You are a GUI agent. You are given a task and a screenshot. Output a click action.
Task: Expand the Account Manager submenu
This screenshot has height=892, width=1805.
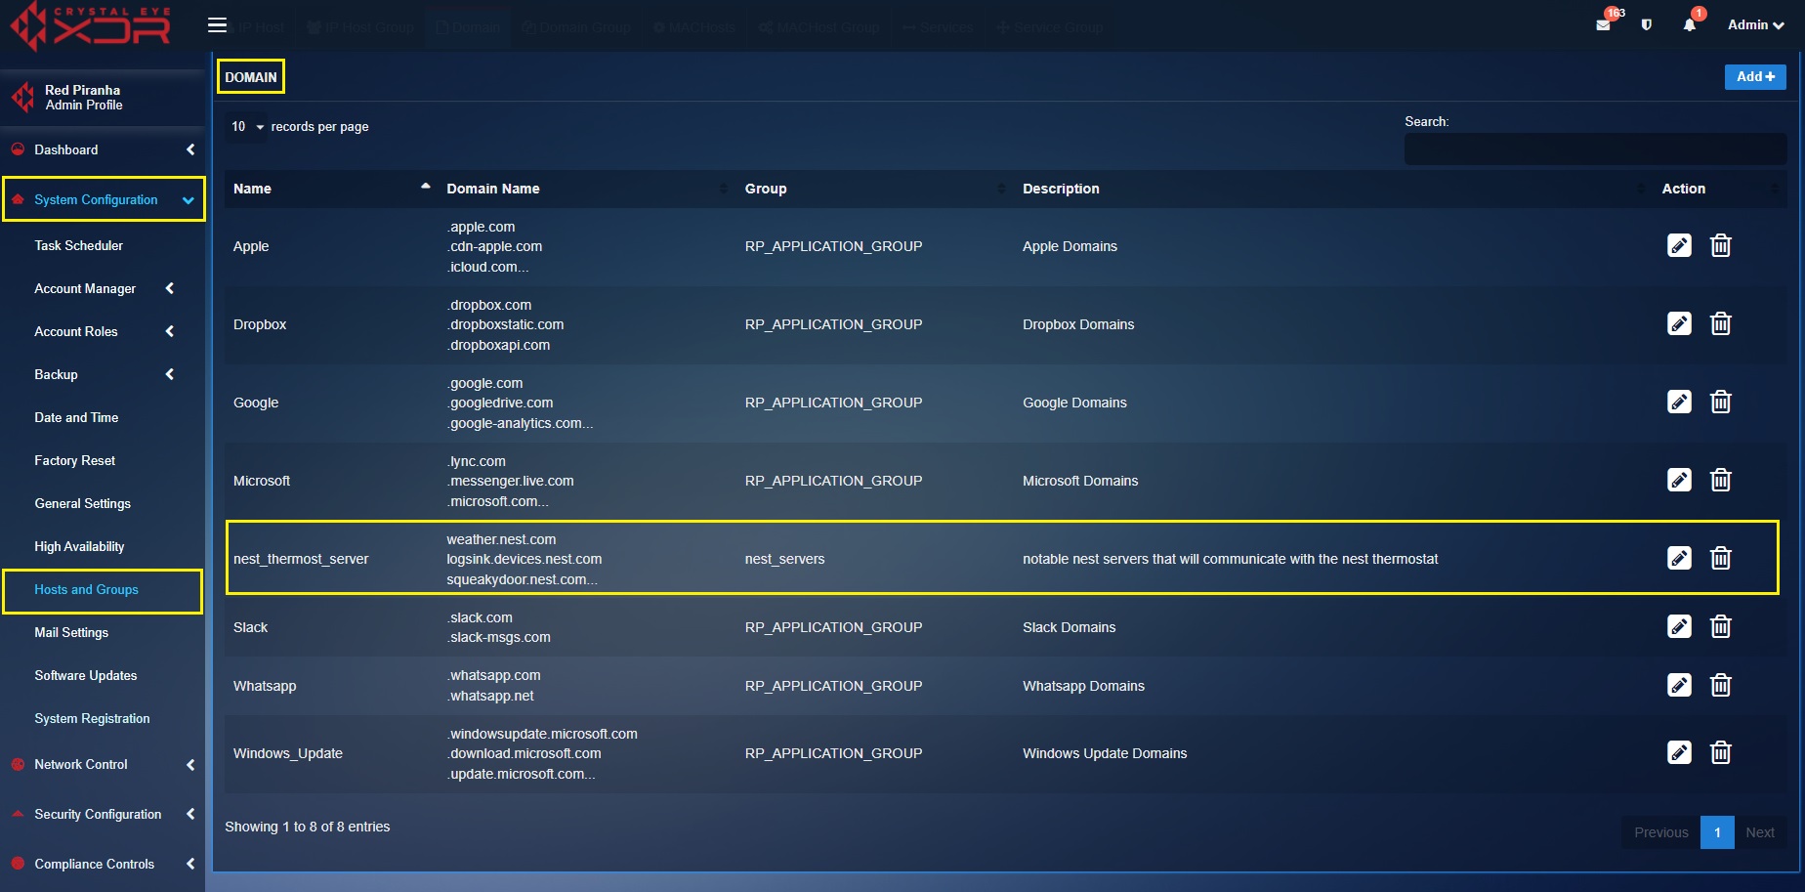point(103,288)
